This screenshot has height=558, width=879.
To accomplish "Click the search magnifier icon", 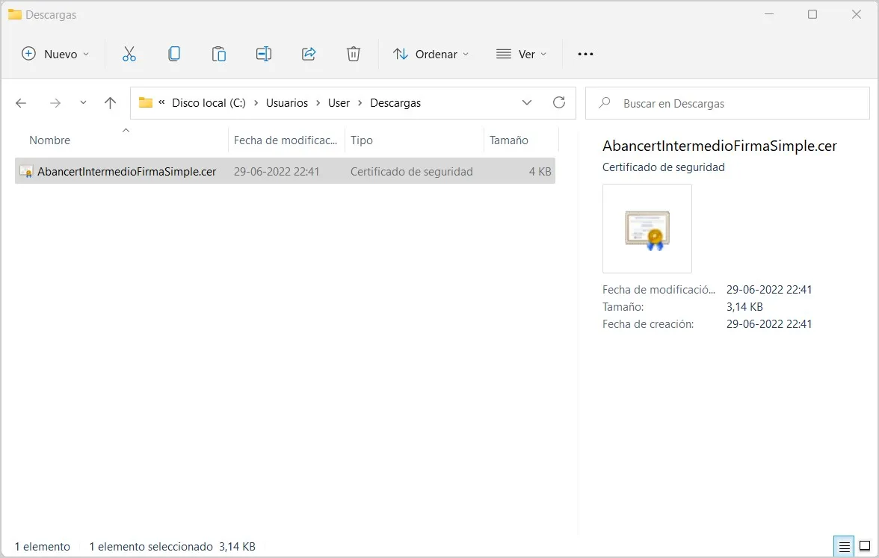I will point(604,103).
